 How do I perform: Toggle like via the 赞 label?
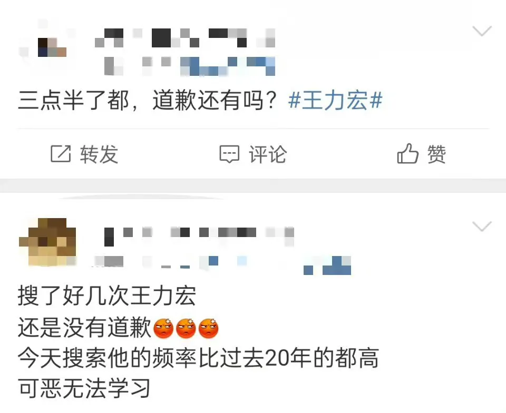pos(436,154)
